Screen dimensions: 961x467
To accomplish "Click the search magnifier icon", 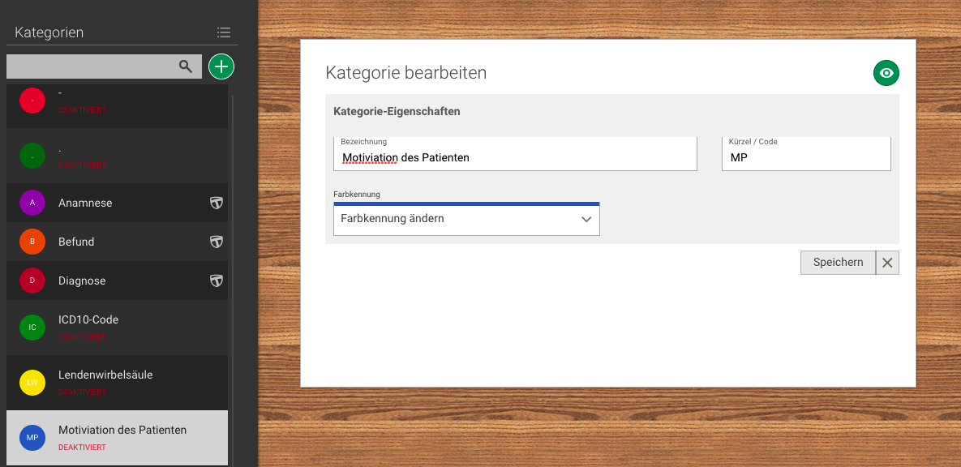I will (x=186, y=66).
